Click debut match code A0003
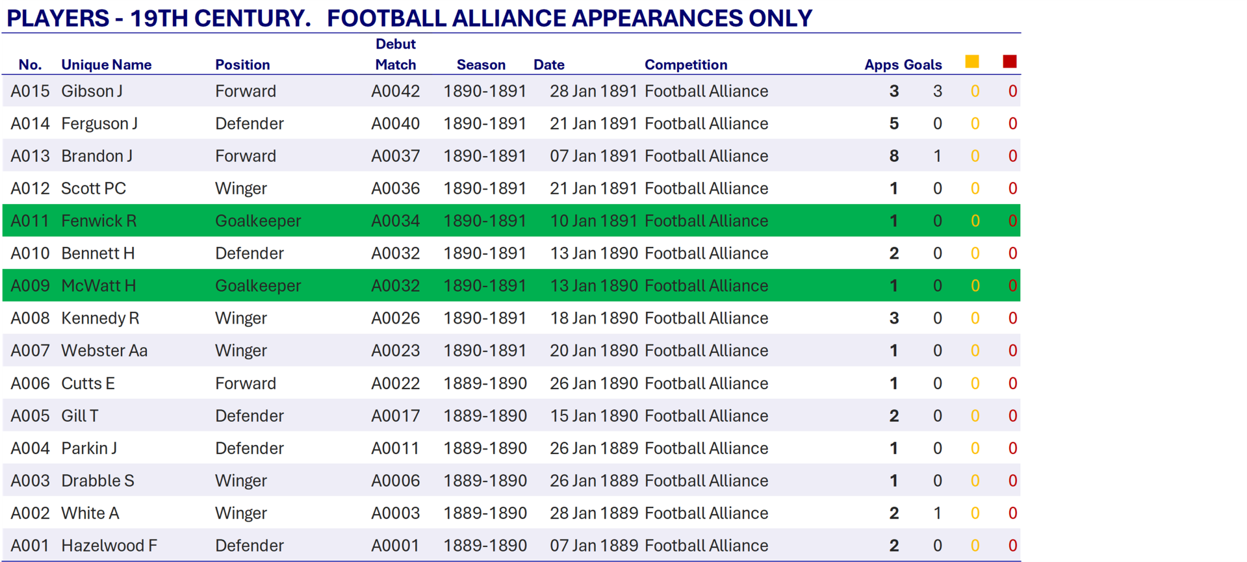The width and height of the screenshot is (1247, 562). 395,513
